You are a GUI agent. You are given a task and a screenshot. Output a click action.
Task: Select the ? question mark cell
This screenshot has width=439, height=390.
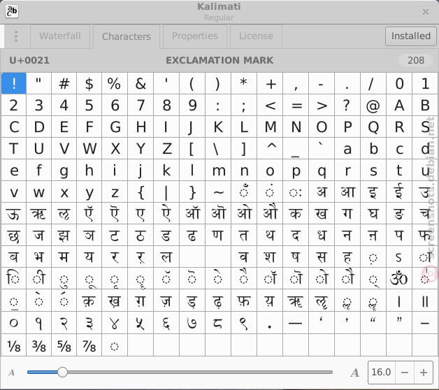tap(347, 105)
